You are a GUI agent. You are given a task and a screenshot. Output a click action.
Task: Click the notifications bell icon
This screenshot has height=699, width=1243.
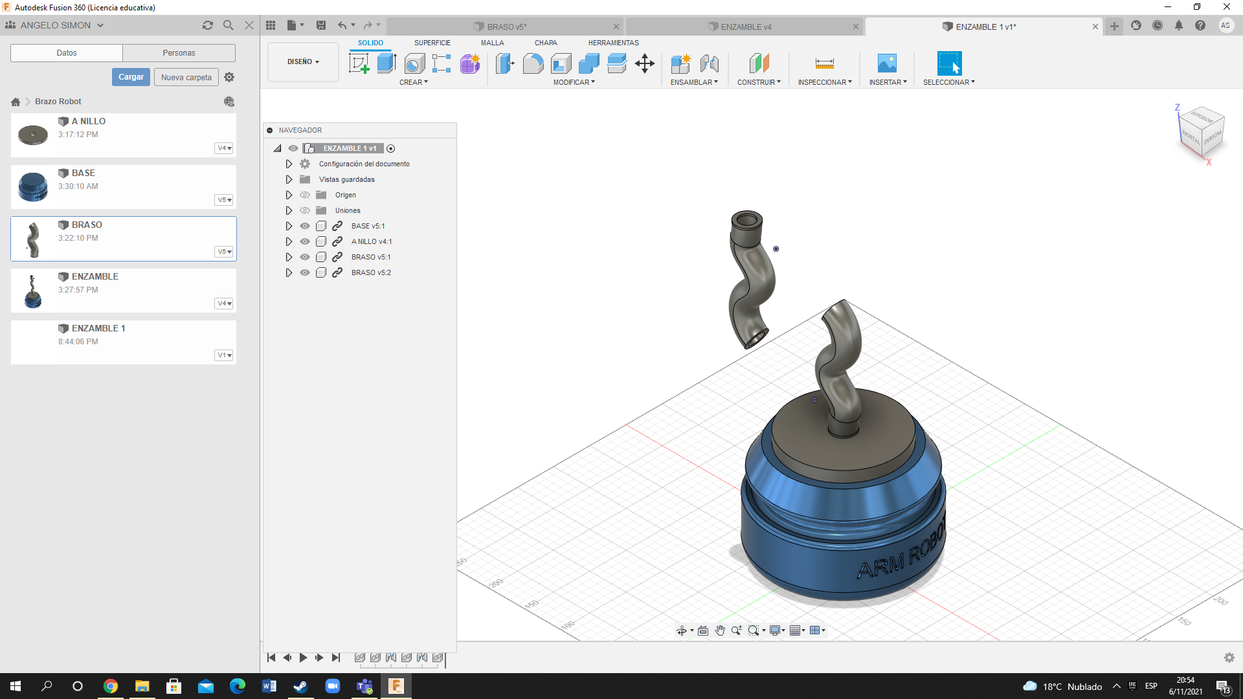pyautogui.click(x=1179, y=25)
